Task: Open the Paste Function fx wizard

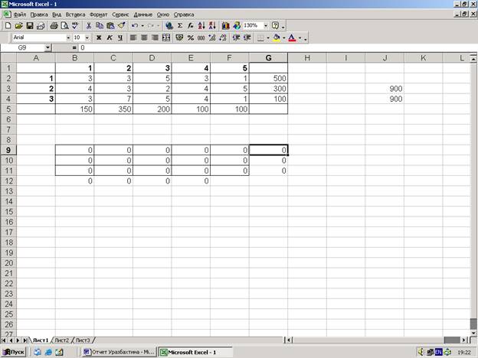Action: 191,26
